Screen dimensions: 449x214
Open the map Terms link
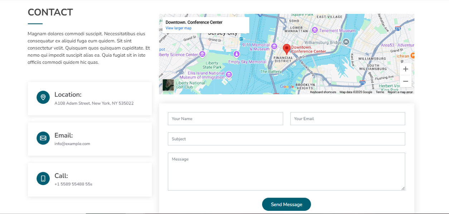point(380,92)
